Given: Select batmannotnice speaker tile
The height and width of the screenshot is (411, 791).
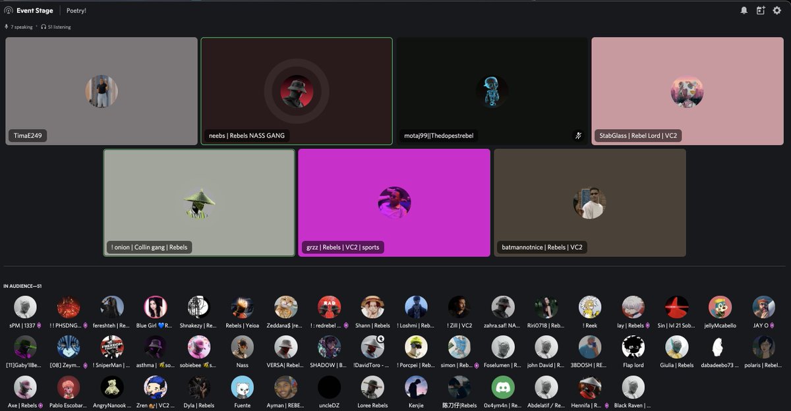Looking at the screenshot, I should coord(590,203).
